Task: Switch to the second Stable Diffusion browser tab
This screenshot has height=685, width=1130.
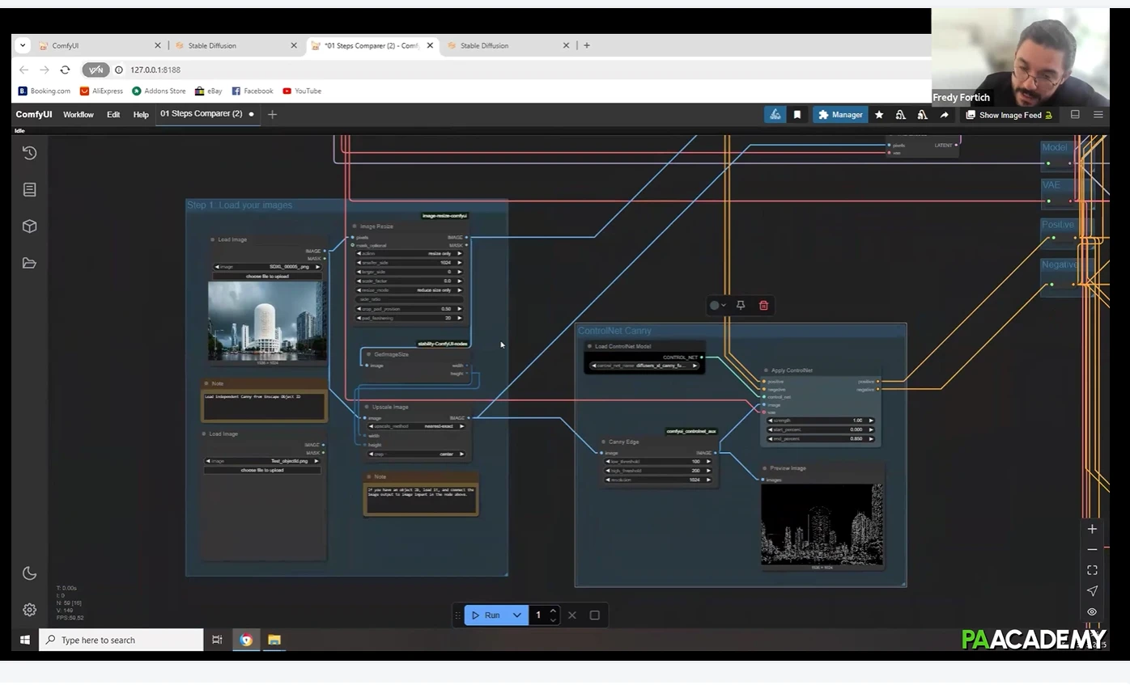Action: [485, 46]
